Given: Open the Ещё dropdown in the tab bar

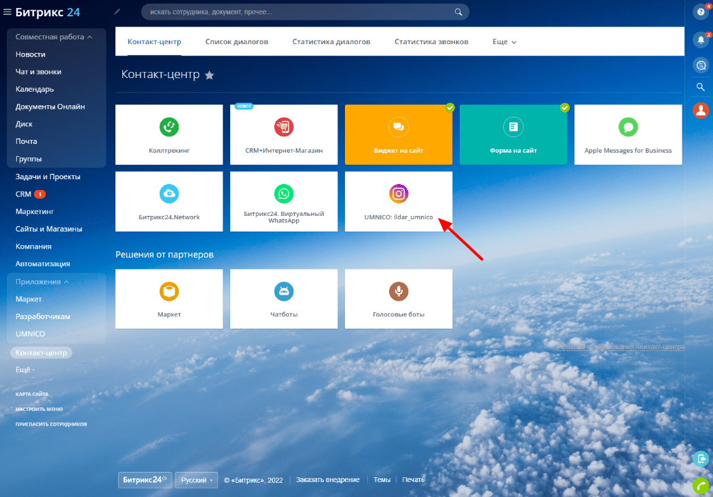Looking at the screenshot, I should point(503,41).
